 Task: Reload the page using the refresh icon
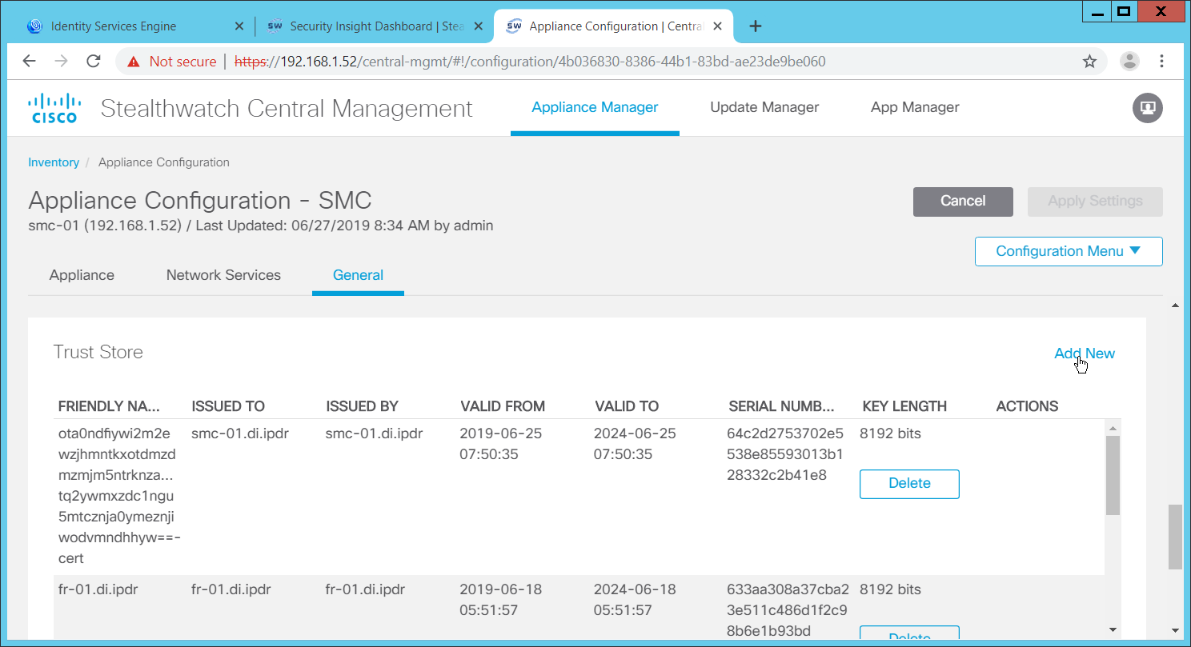click(94, 62)
